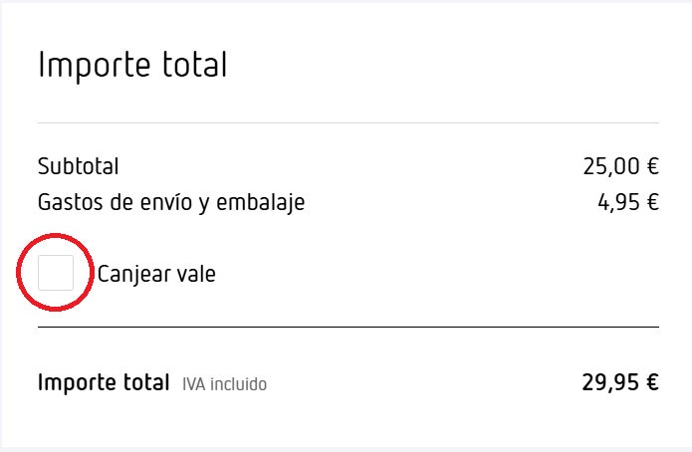The image size is (692, 452).
Task: Click the word "embalaje" in shipping label
Action: 262,203
